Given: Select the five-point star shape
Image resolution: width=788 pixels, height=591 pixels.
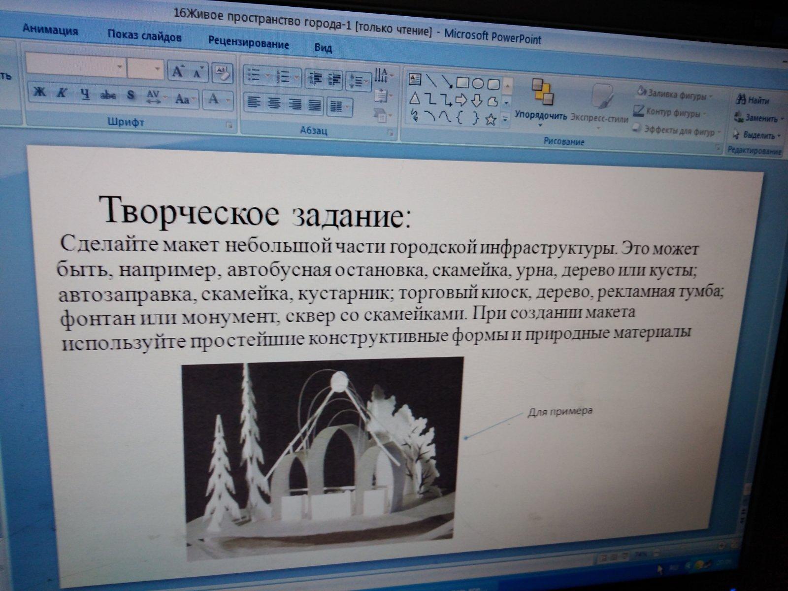Looking at the screenshot, I should coord(491,120).
